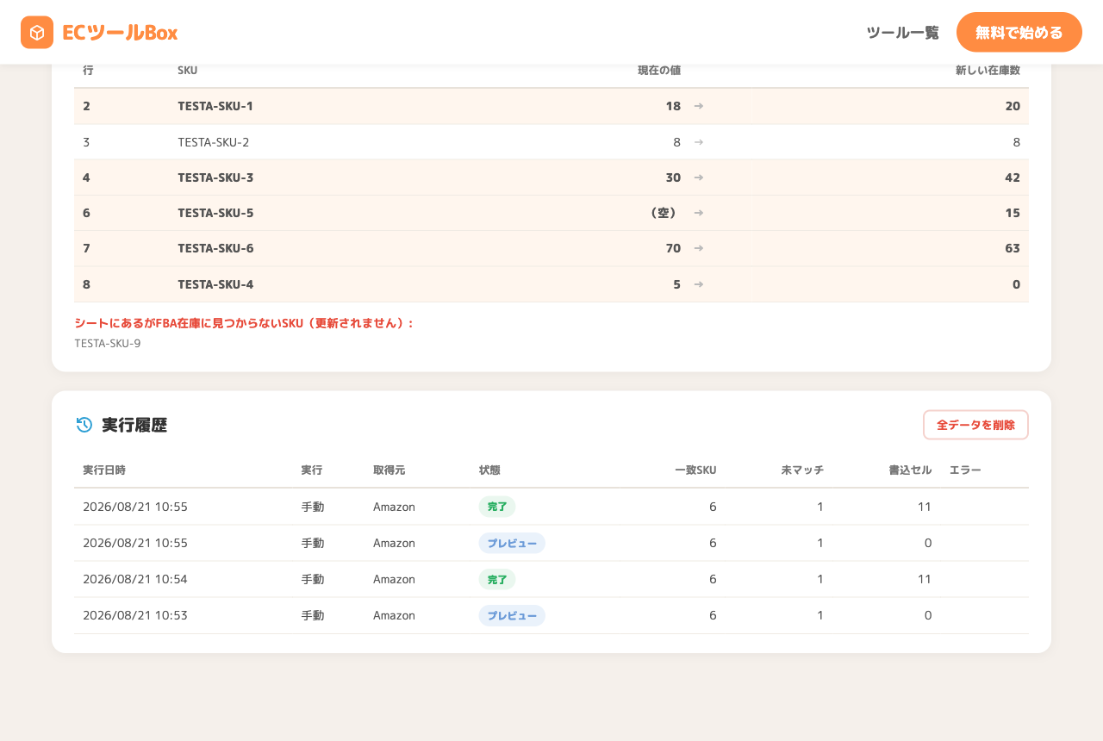1103x741 pixels.
Task: Click the 取得元 column header
Action: 389,470
